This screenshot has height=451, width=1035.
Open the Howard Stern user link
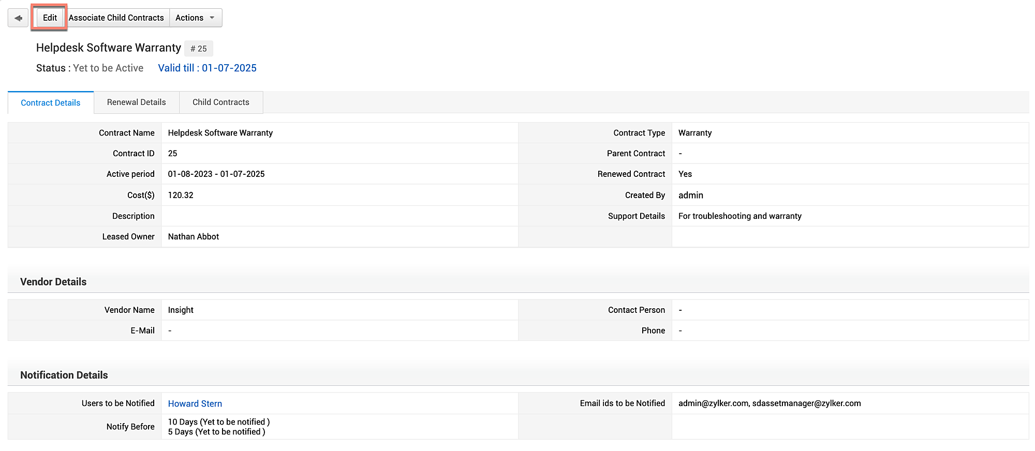click(195, 403)
